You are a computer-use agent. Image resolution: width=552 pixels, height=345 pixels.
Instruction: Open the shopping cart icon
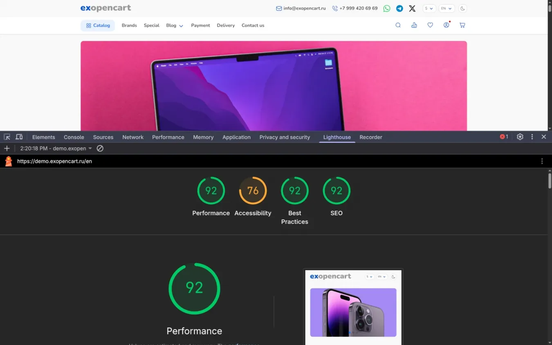pos(462,25)
